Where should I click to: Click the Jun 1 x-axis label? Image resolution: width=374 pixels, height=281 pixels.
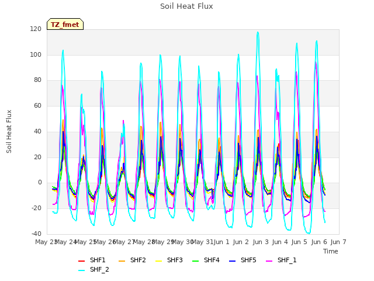tap(221, 242)
